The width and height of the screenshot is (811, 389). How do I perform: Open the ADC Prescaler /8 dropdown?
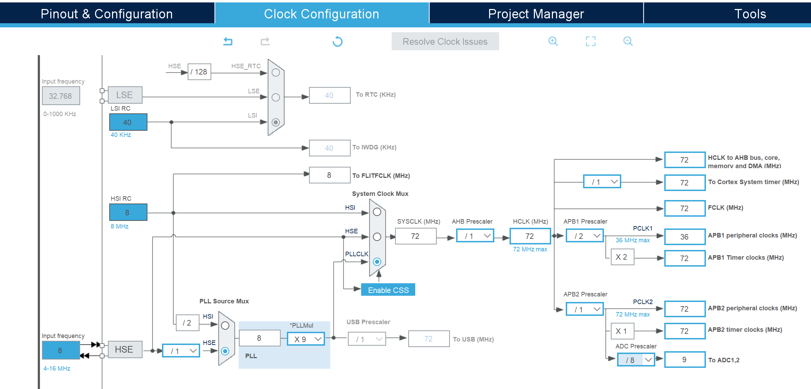click(636, 360)
